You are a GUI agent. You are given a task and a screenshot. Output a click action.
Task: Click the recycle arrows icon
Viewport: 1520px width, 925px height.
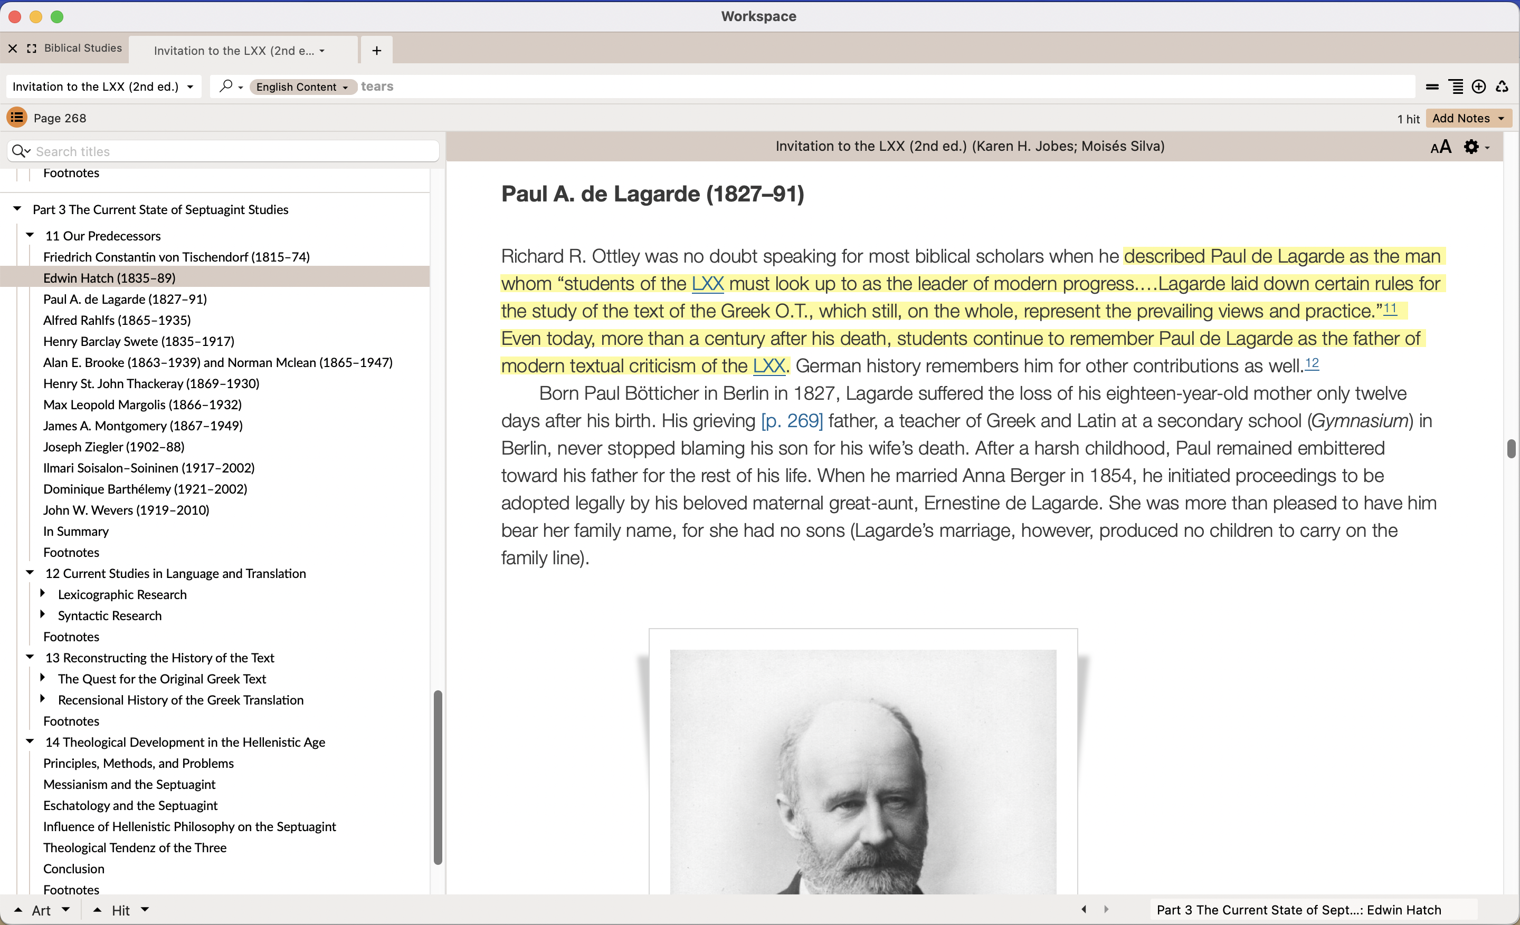(1502, 87)
